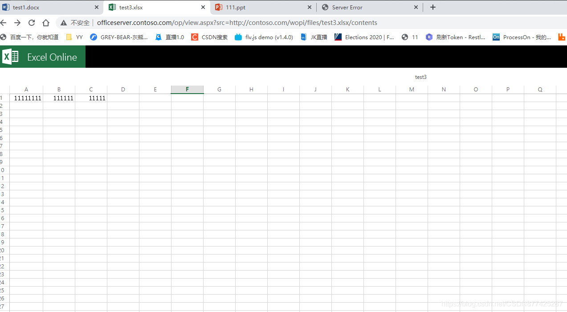Select column G header

click(x=219, y=90)
